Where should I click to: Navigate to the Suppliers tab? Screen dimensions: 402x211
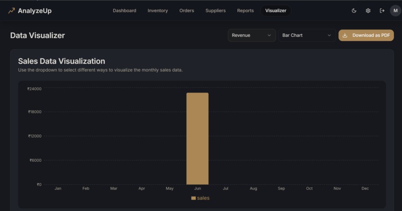tap(215, 11)
